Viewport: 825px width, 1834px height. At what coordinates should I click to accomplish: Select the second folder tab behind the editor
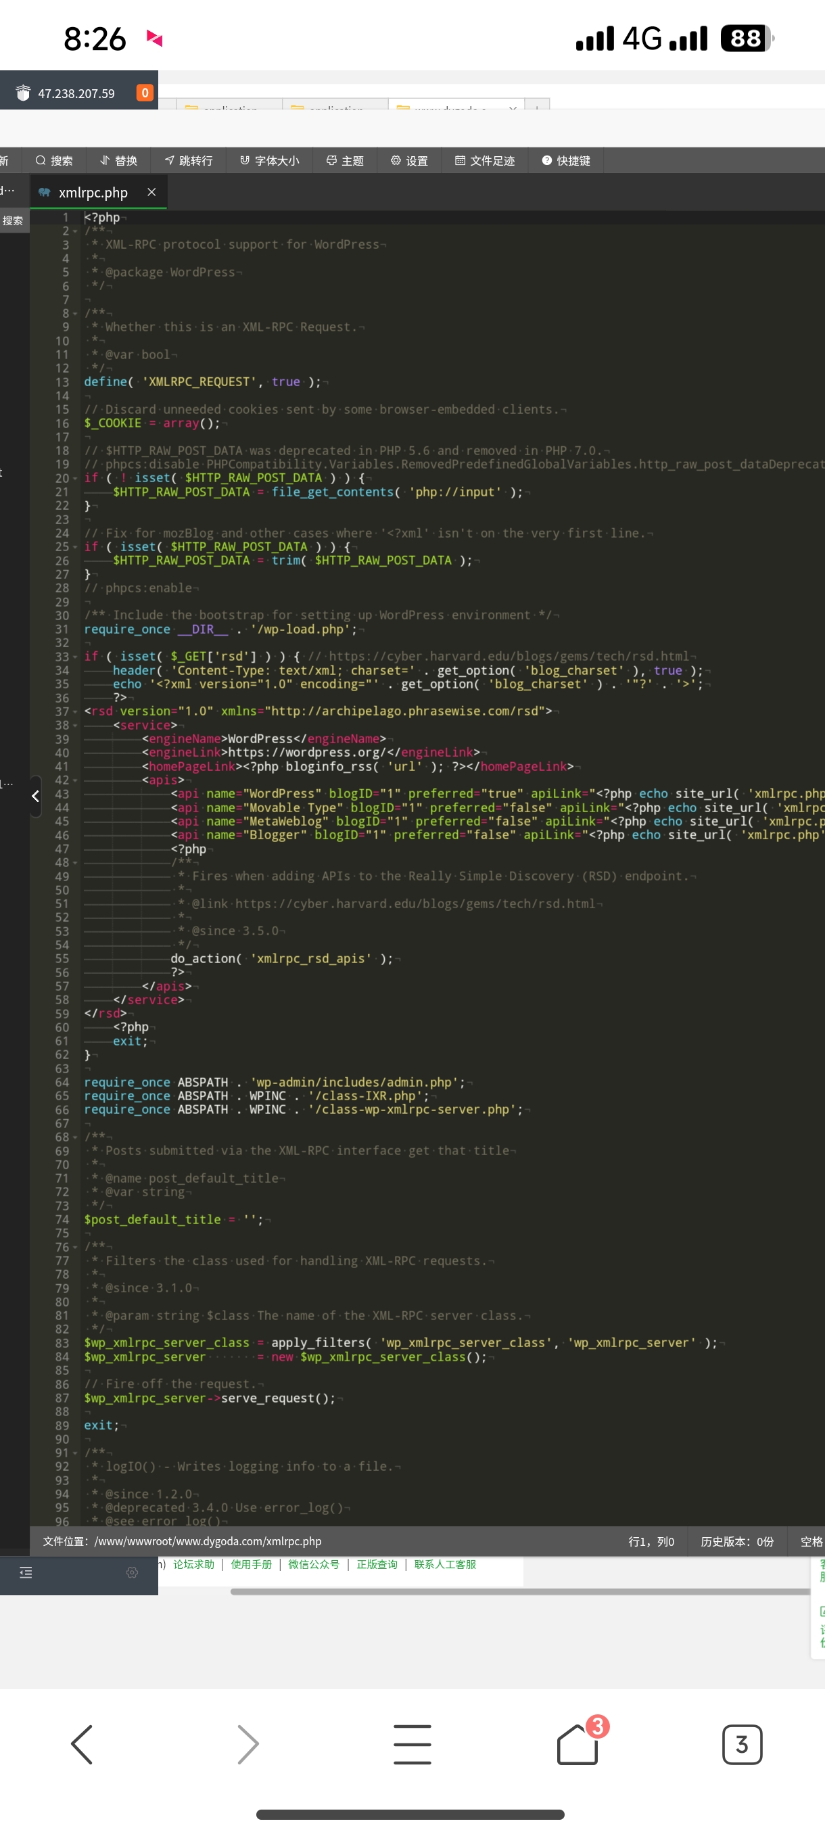(335, 105)
